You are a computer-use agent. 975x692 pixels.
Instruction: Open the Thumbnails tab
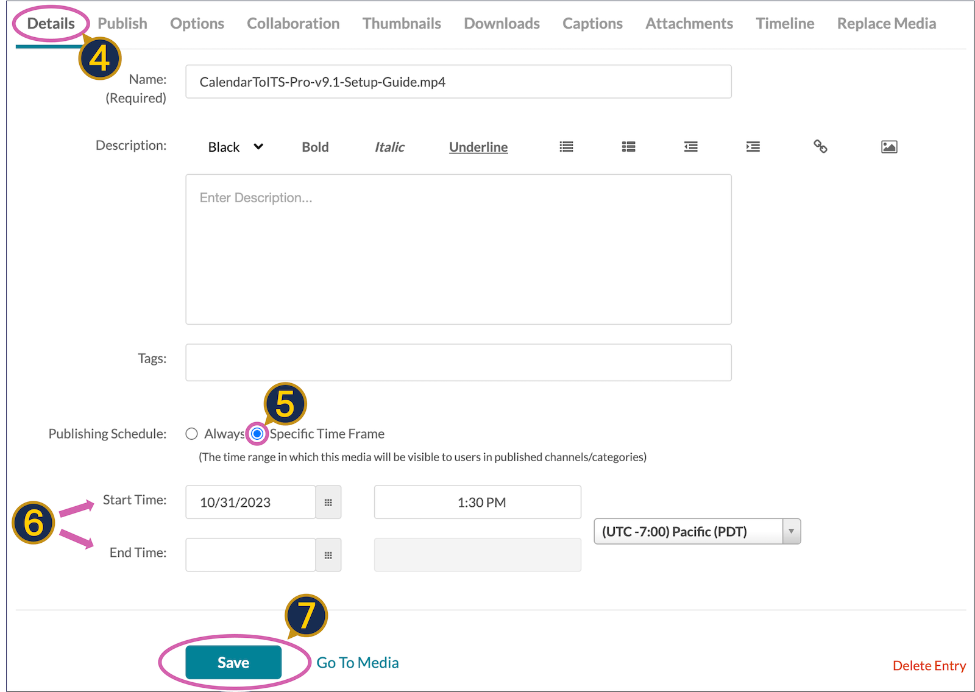402,24
